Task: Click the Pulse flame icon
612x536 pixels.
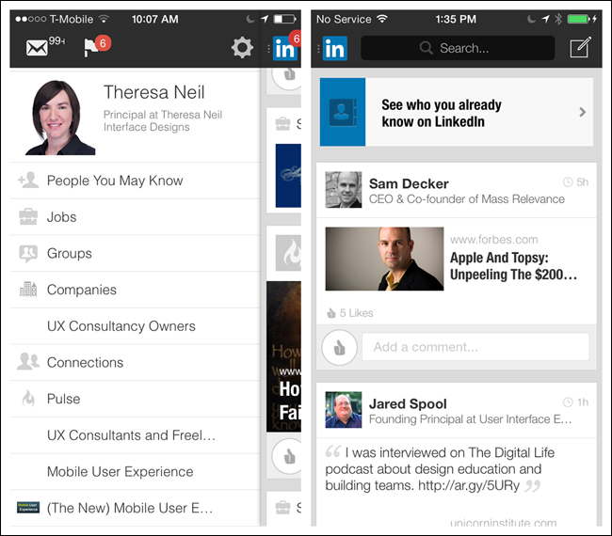Action: [28, 398]
